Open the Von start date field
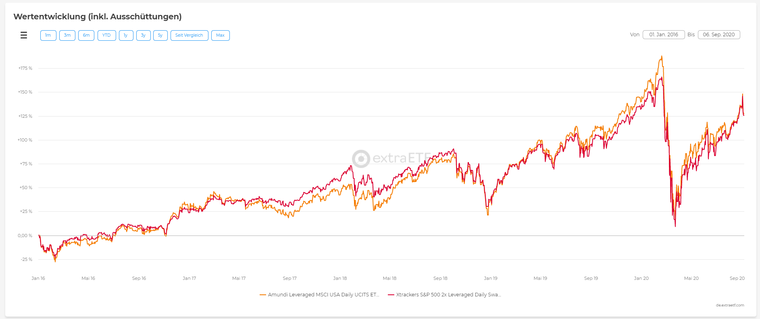The height and width of the screenshot is (321, 760). (x=663, y=35)
